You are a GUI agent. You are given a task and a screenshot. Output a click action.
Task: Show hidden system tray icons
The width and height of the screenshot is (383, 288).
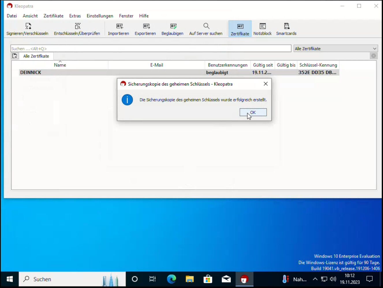(x=315, y=279)
